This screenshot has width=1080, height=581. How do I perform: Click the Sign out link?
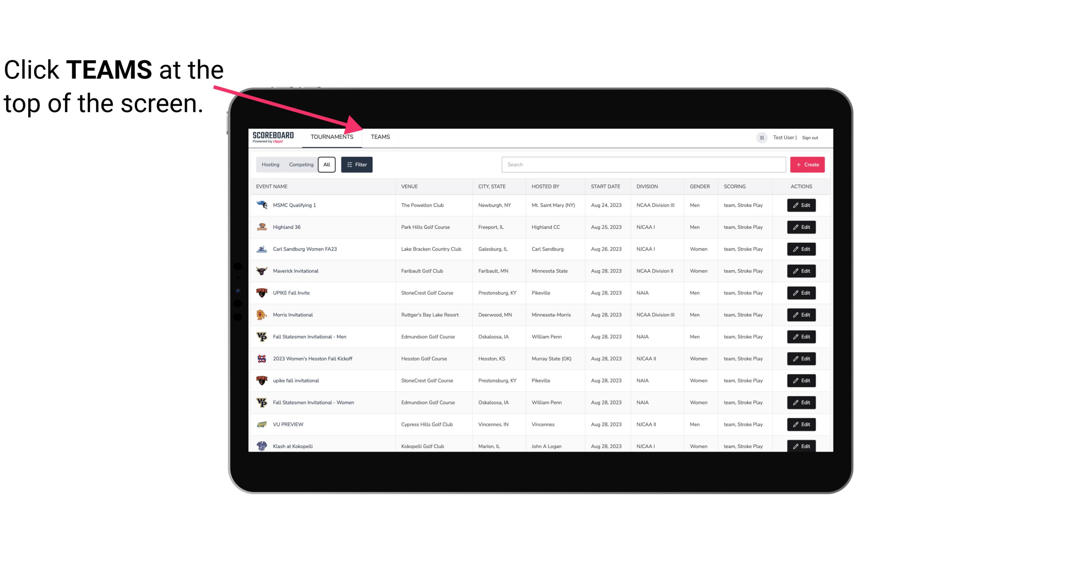tap(809, 137)
